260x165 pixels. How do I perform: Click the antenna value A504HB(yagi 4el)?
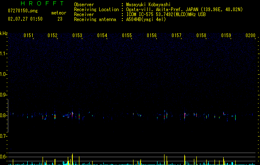(146, 19)
